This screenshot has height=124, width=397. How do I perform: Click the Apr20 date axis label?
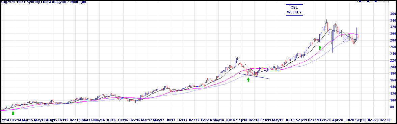click(338, 120)
